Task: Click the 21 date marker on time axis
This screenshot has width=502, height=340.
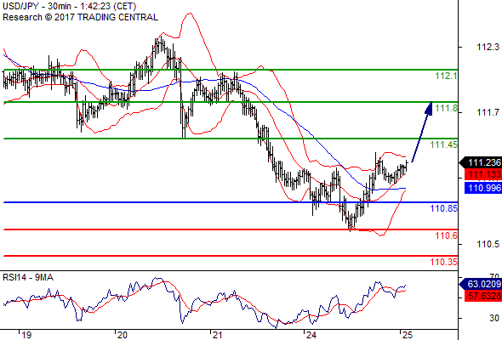Action: (x=217, y=335)
